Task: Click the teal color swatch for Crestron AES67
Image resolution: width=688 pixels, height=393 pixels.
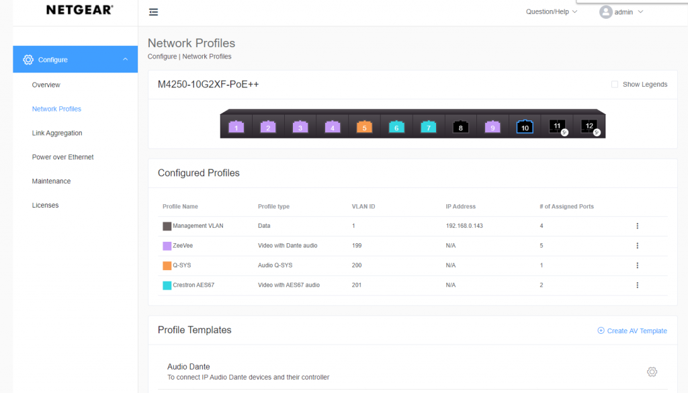Action: [167, 285]
